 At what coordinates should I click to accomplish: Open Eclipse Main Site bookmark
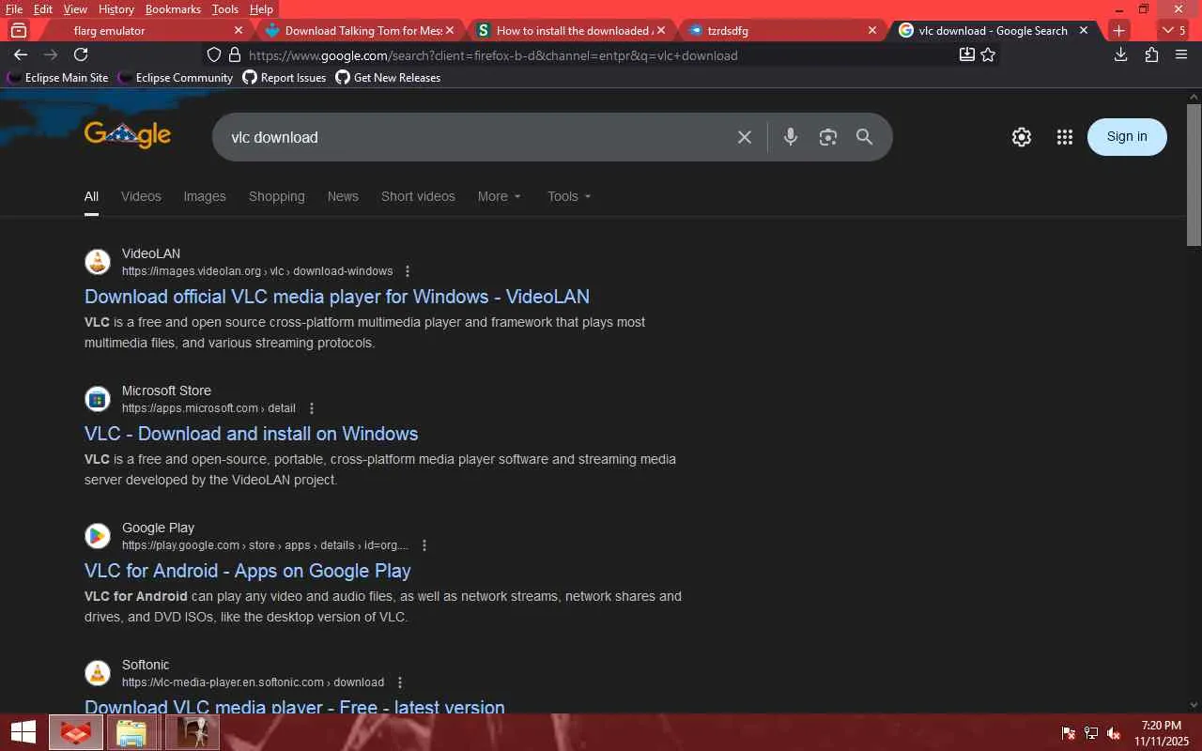coord(58,78)
